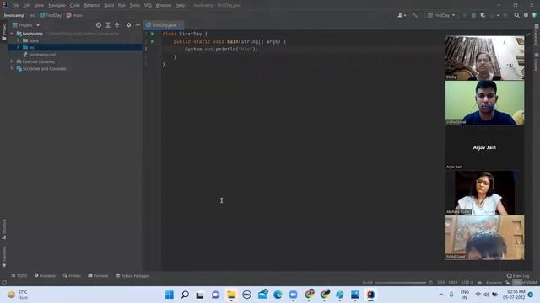
Task: Select the src folder row
Action: point(75,47)
